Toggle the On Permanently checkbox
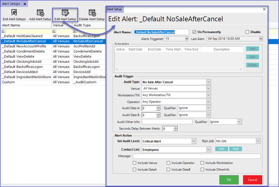This screenshot has height=187, width=279. [x=194, y=32]
